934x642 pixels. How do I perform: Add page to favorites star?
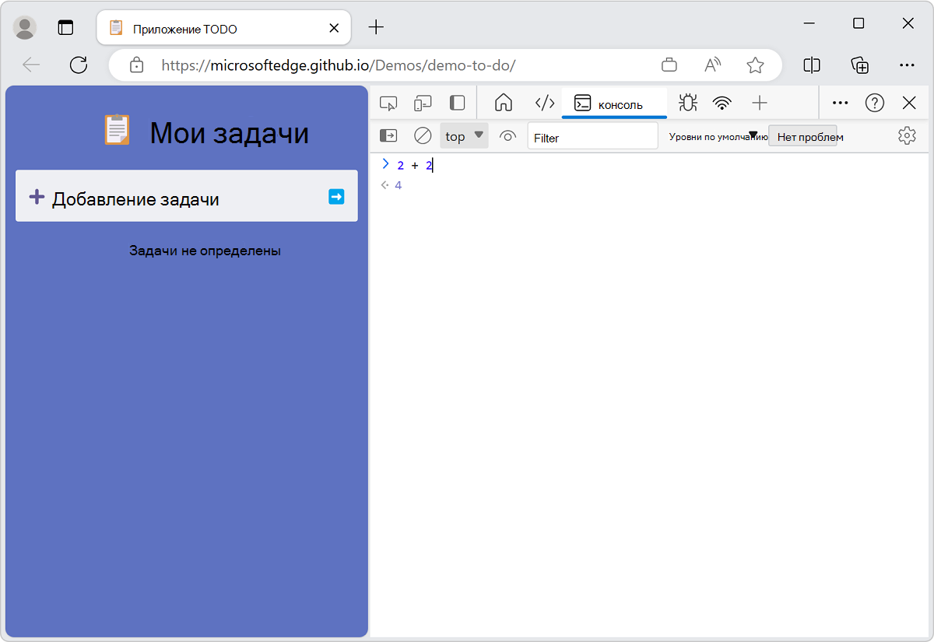pyautogui.click(x=755, y=65)
